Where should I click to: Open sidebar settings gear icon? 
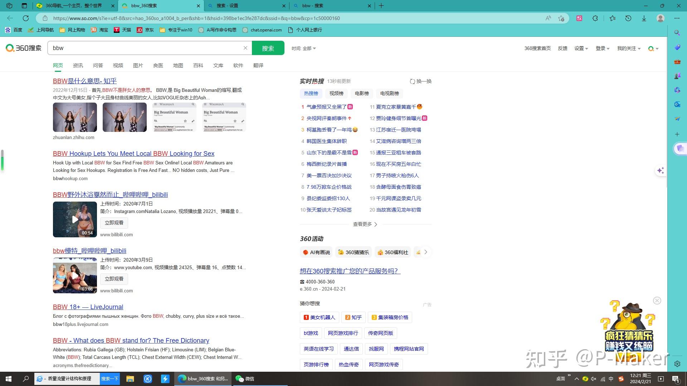click(677, 364)
